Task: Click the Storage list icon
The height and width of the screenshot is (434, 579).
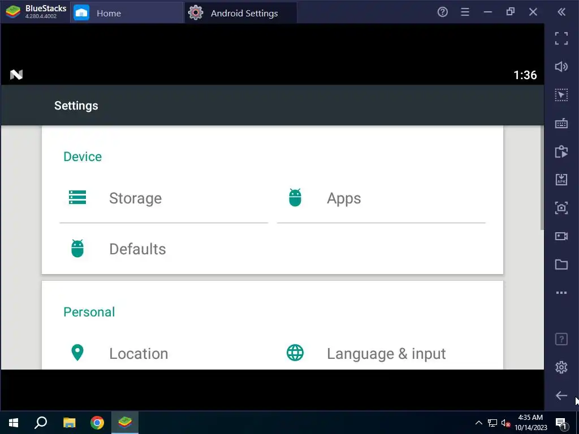Action: tap(77, 197)
